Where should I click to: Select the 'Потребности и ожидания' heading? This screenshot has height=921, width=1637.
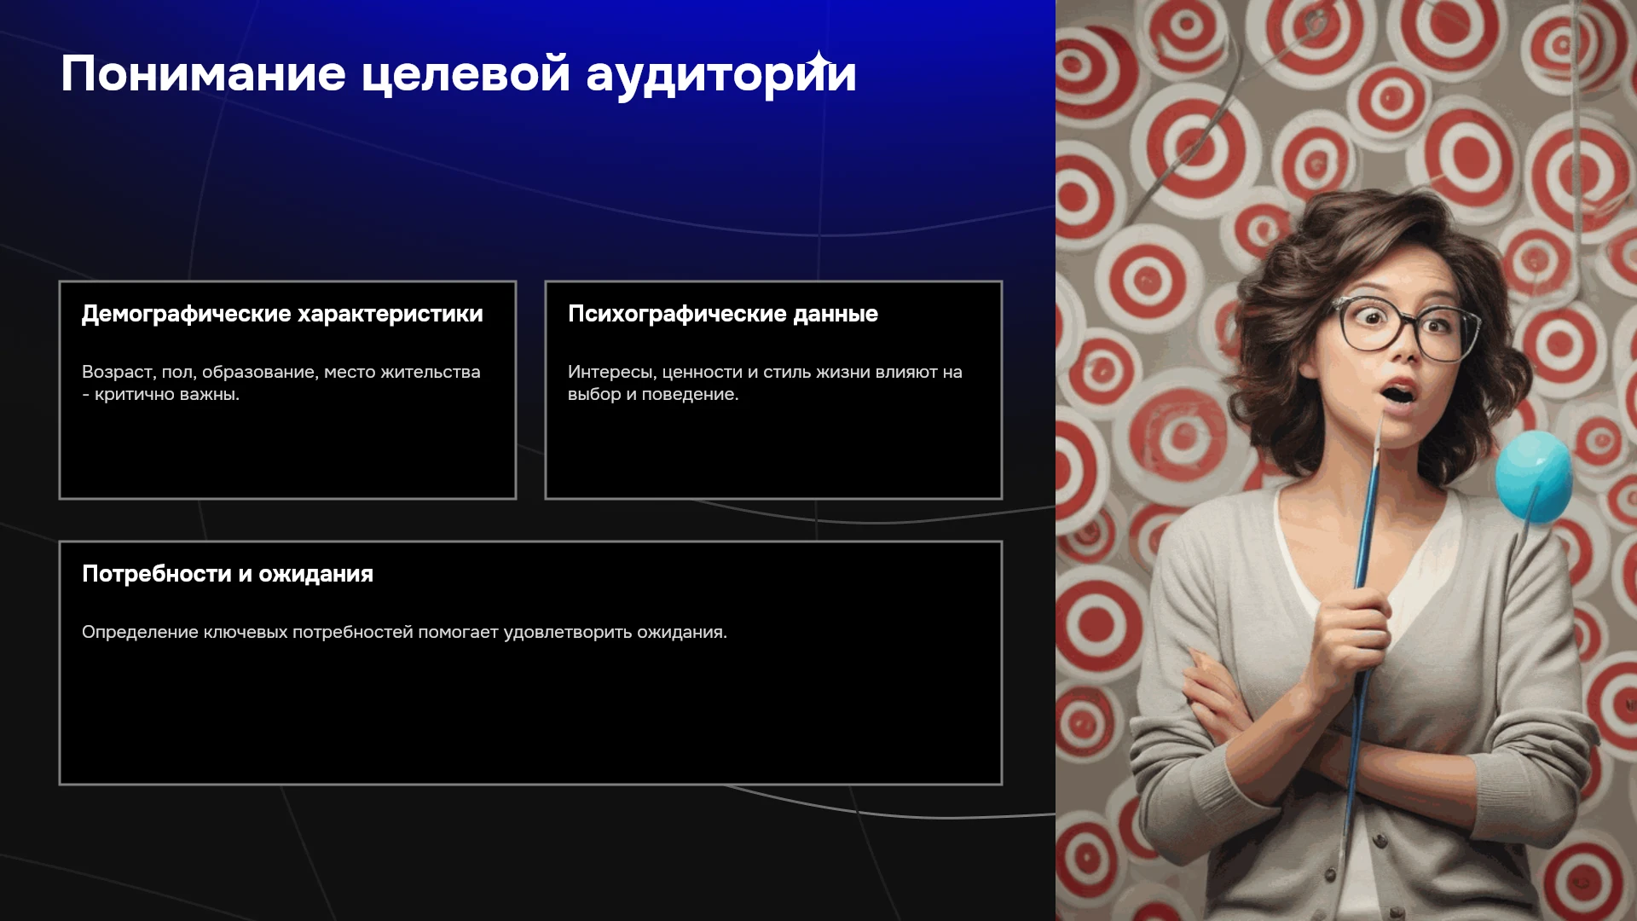pyautogui.click(x=228, y=574)
